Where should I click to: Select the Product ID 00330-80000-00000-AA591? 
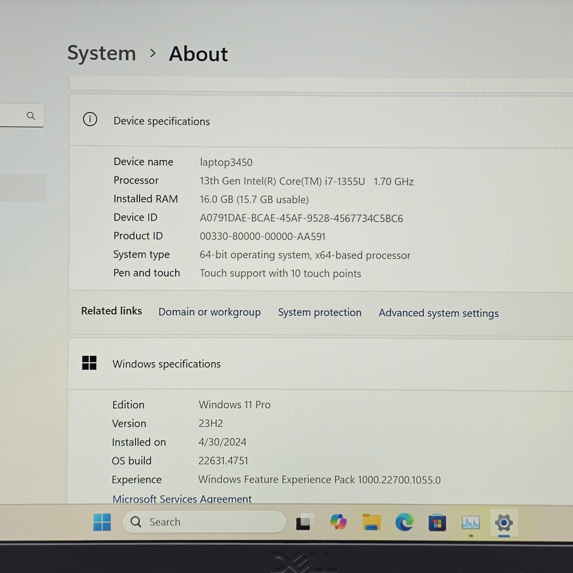pos(263,236)
